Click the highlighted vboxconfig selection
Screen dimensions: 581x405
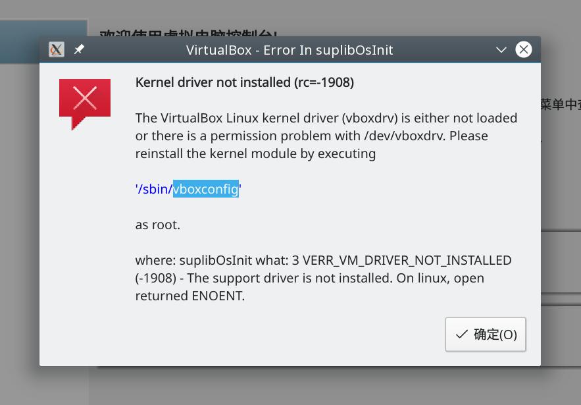click(205, 189)
